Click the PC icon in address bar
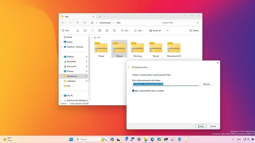255x143 pixels. [92, 23]
